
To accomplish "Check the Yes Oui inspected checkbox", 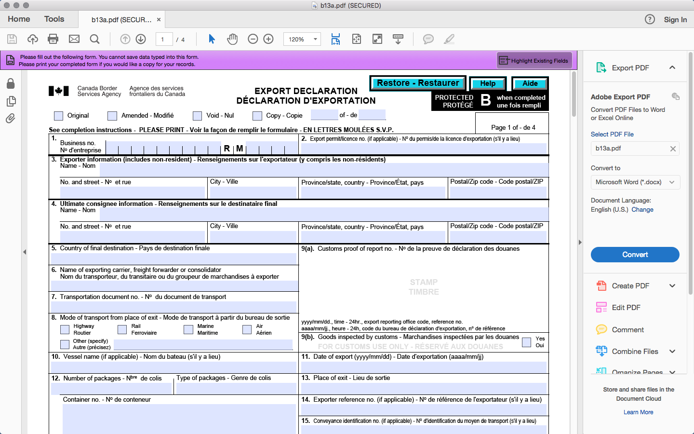I will 527,342.
